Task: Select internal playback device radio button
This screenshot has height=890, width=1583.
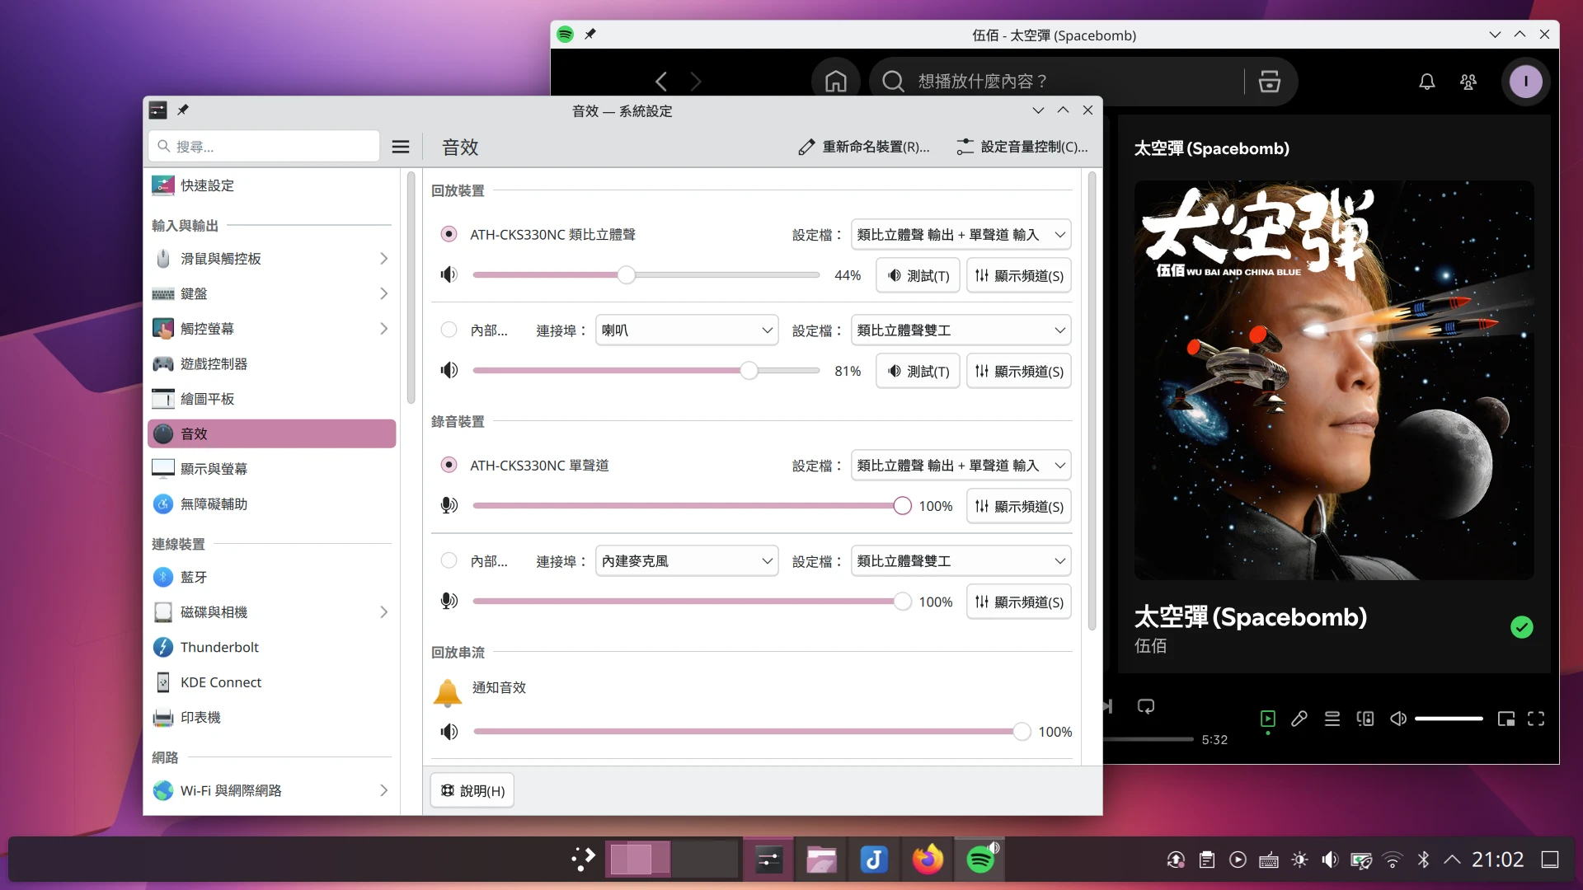Action: tap(449, 330)
